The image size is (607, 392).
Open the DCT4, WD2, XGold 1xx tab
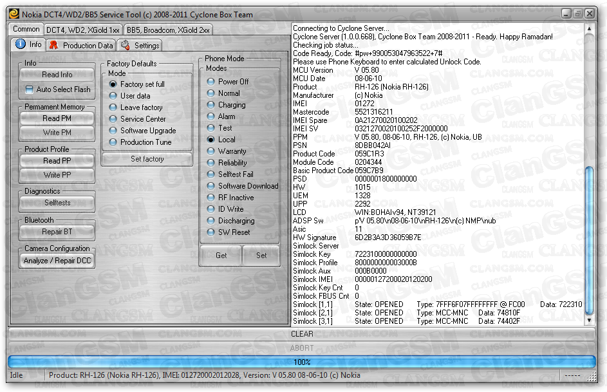pos(83,30)
